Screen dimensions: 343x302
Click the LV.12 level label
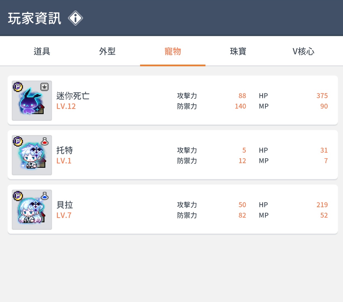click(66, 106)
